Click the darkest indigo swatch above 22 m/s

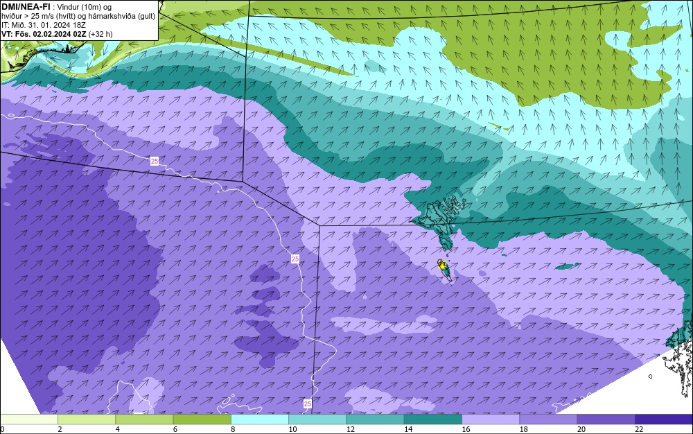(663, 419)
